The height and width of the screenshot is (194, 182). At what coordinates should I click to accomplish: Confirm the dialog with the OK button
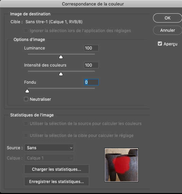tap(167, 18)
